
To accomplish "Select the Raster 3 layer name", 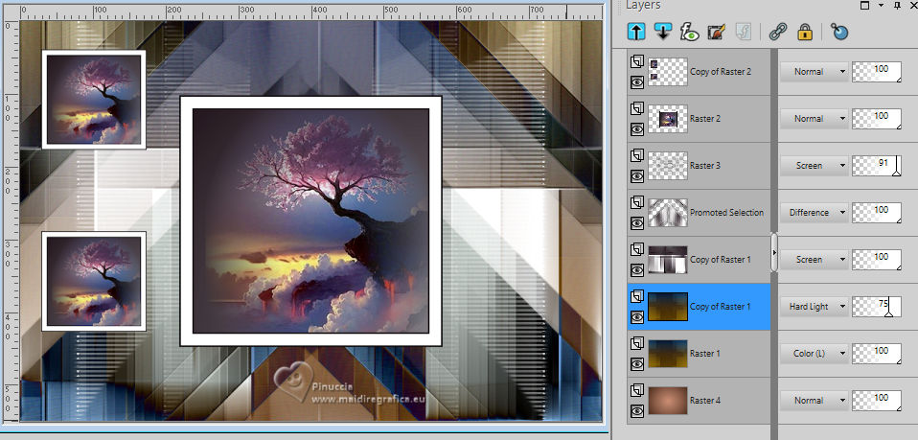I will click(705, 165).
